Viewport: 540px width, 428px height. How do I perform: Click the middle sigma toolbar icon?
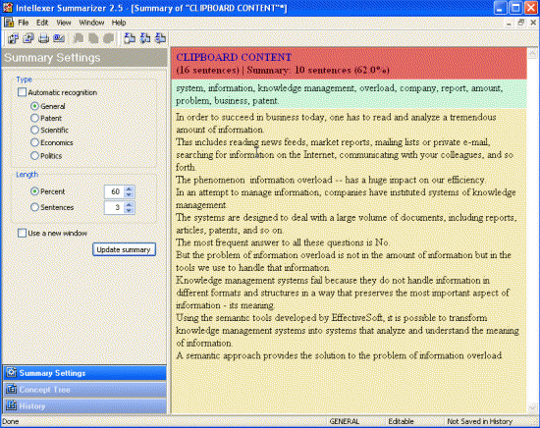[x=145, y=38]
